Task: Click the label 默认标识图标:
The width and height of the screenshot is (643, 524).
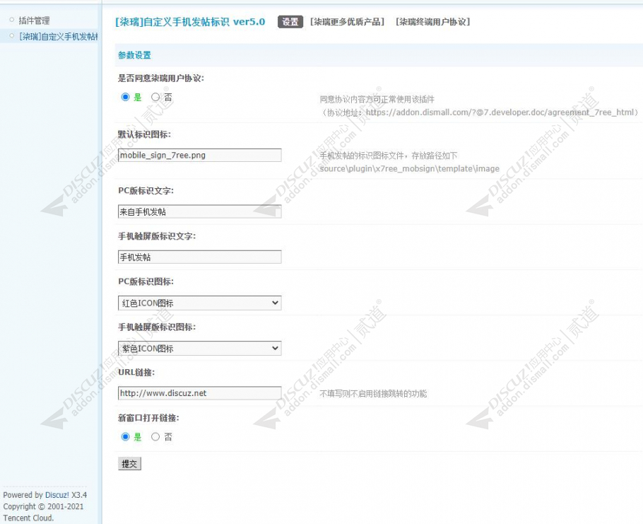Action: (x=144, y=134)
